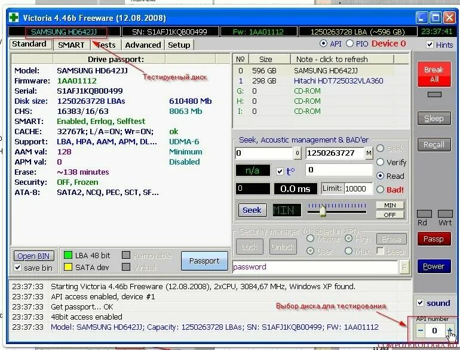Select PIO access mode

349,44
